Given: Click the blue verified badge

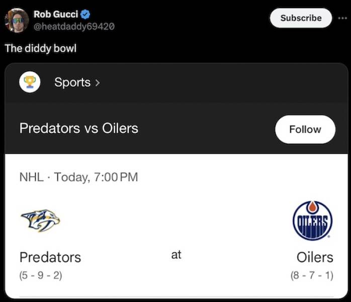Looking at the screenshot, I should [x=85, y=14].
